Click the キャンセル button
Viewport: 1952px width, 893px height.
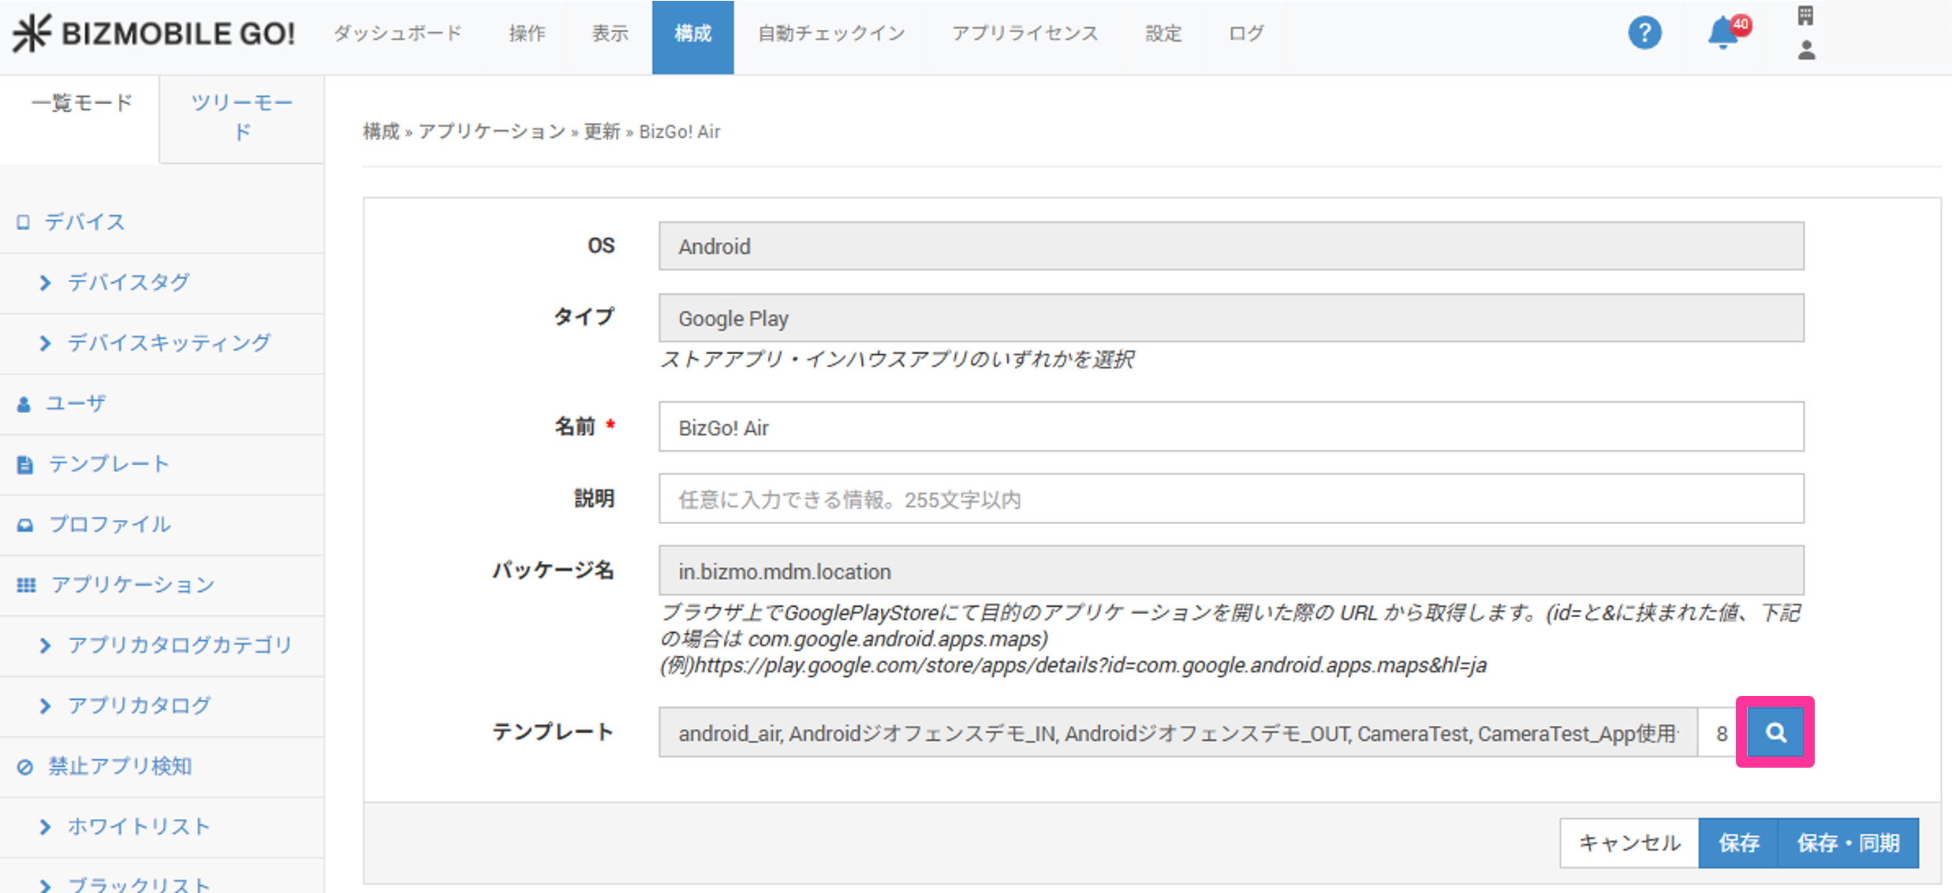tap(1629, 843)
